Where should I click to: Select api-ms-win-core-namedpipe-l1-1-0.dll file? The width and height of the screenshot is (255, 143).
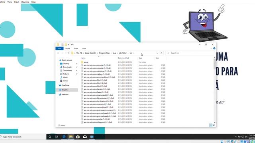pyautogui.click(x=98, y=107)
